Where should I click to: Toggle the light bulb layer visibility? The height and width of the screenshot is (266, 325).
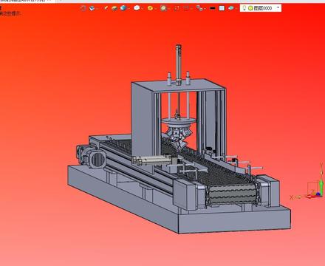(244, 8)
